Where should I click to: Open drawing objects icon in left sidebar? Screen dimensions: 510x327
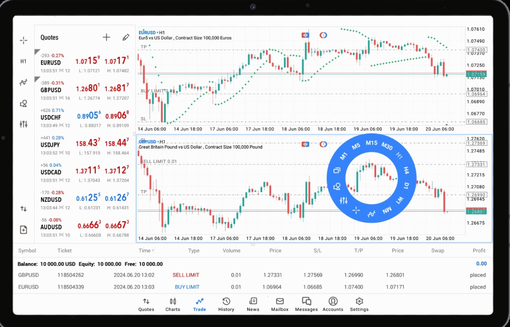tap(23, 103)
